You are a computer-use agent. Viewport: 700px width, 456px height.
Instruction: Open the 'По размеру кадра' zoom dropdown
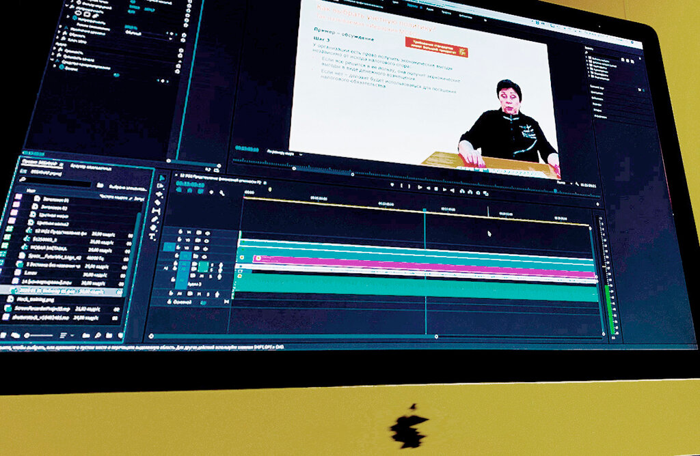(284, 153)
